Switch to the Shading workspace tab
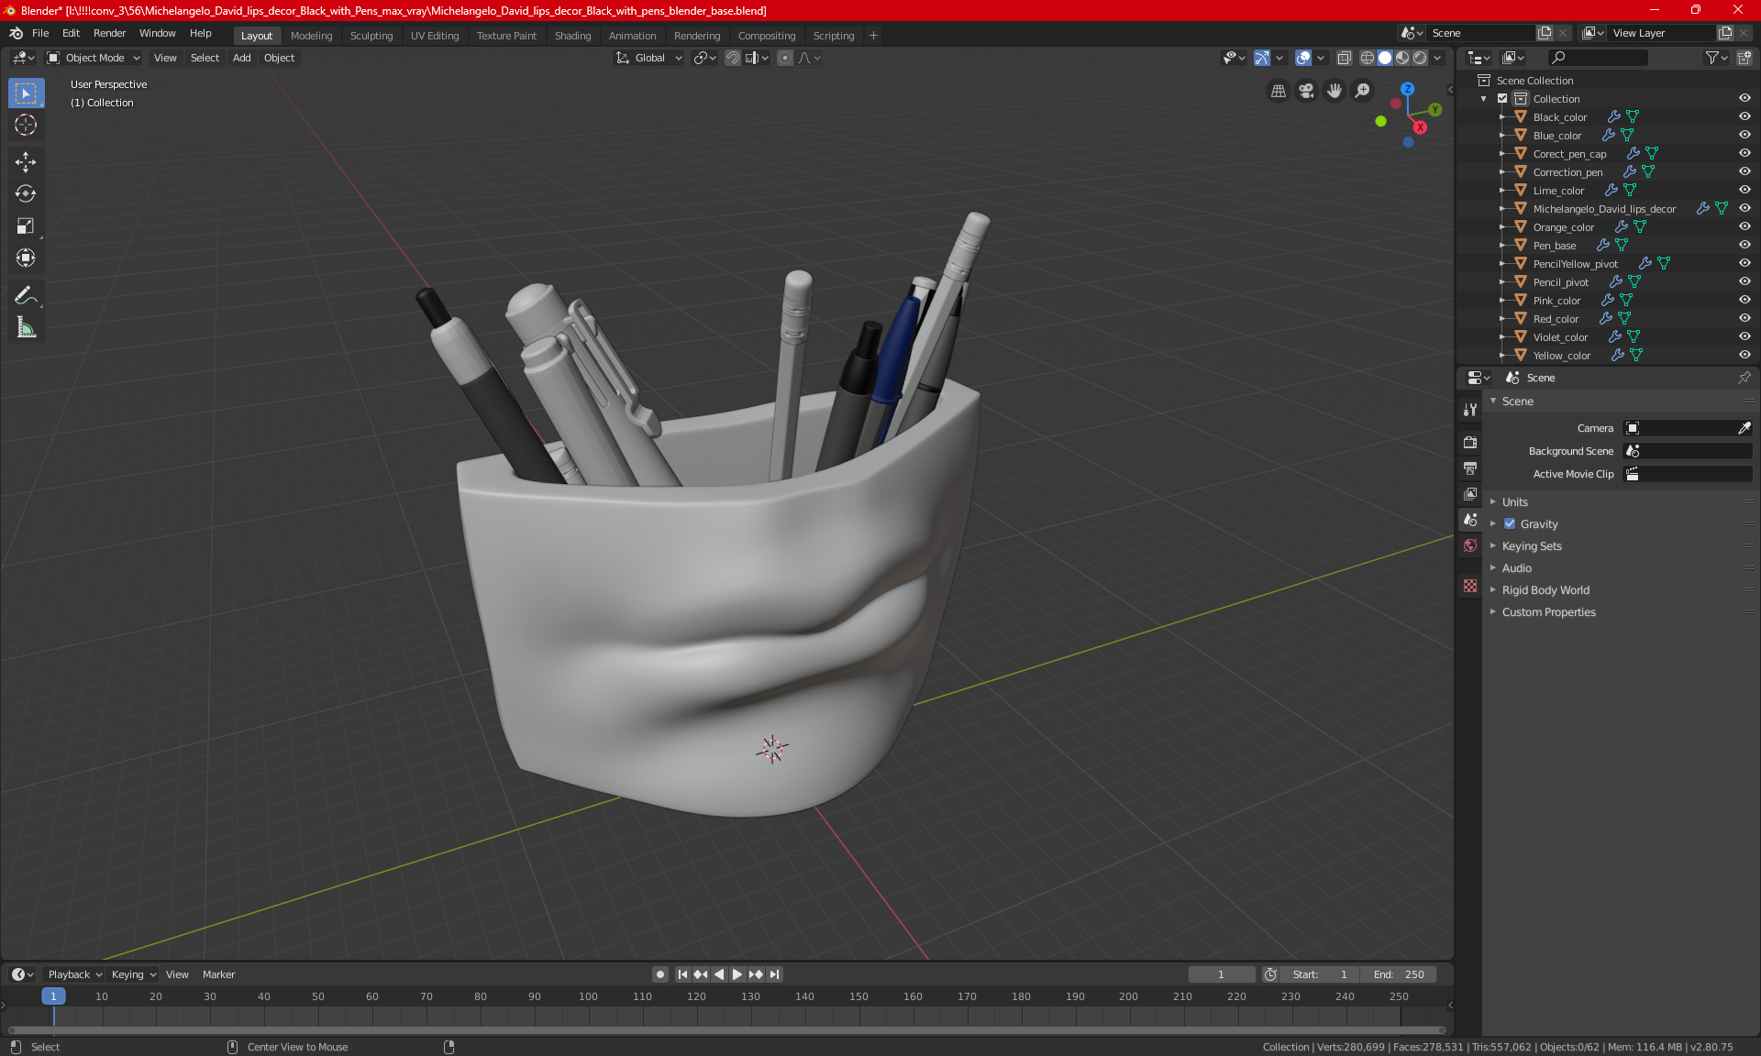 [572, 36]
